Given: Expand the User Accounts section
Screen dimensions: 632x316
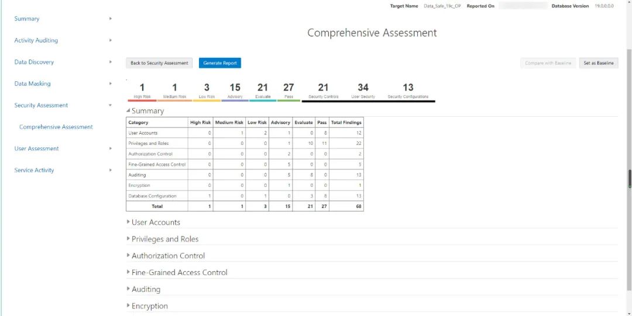Looking at the screenshot, I should (129, 223).
